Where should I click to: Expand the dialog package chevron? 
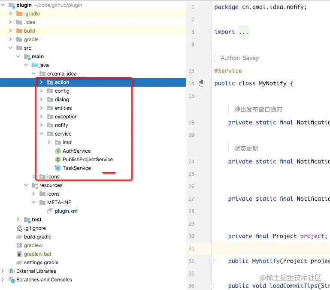pos(41,100)
